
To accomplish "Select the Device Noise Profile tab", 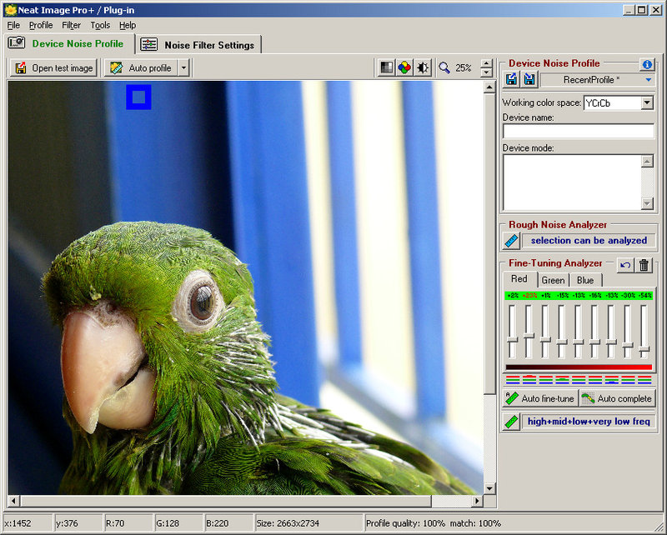I will pyautogui.click(x=69, y=43).
